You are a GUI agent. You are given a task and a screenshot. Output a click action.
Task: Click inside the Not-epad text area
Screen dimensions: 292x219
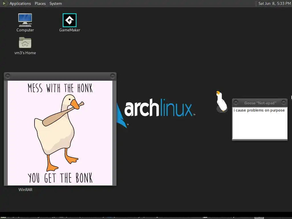[x=260, y=123]
